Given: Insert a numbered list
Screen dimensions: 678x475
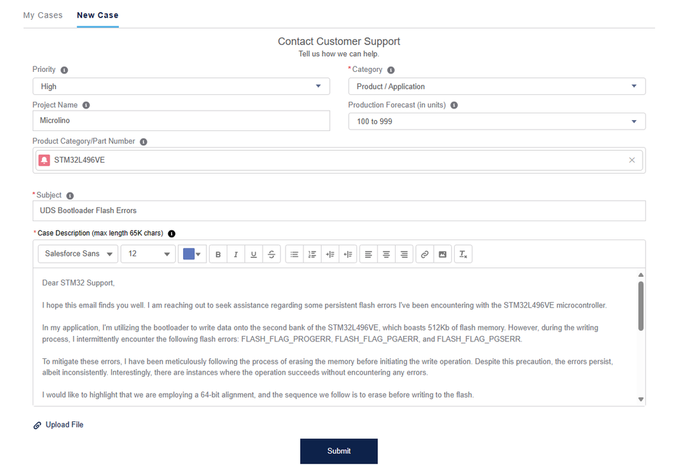Looking at the screenshot, I should [x=312, y=254].
